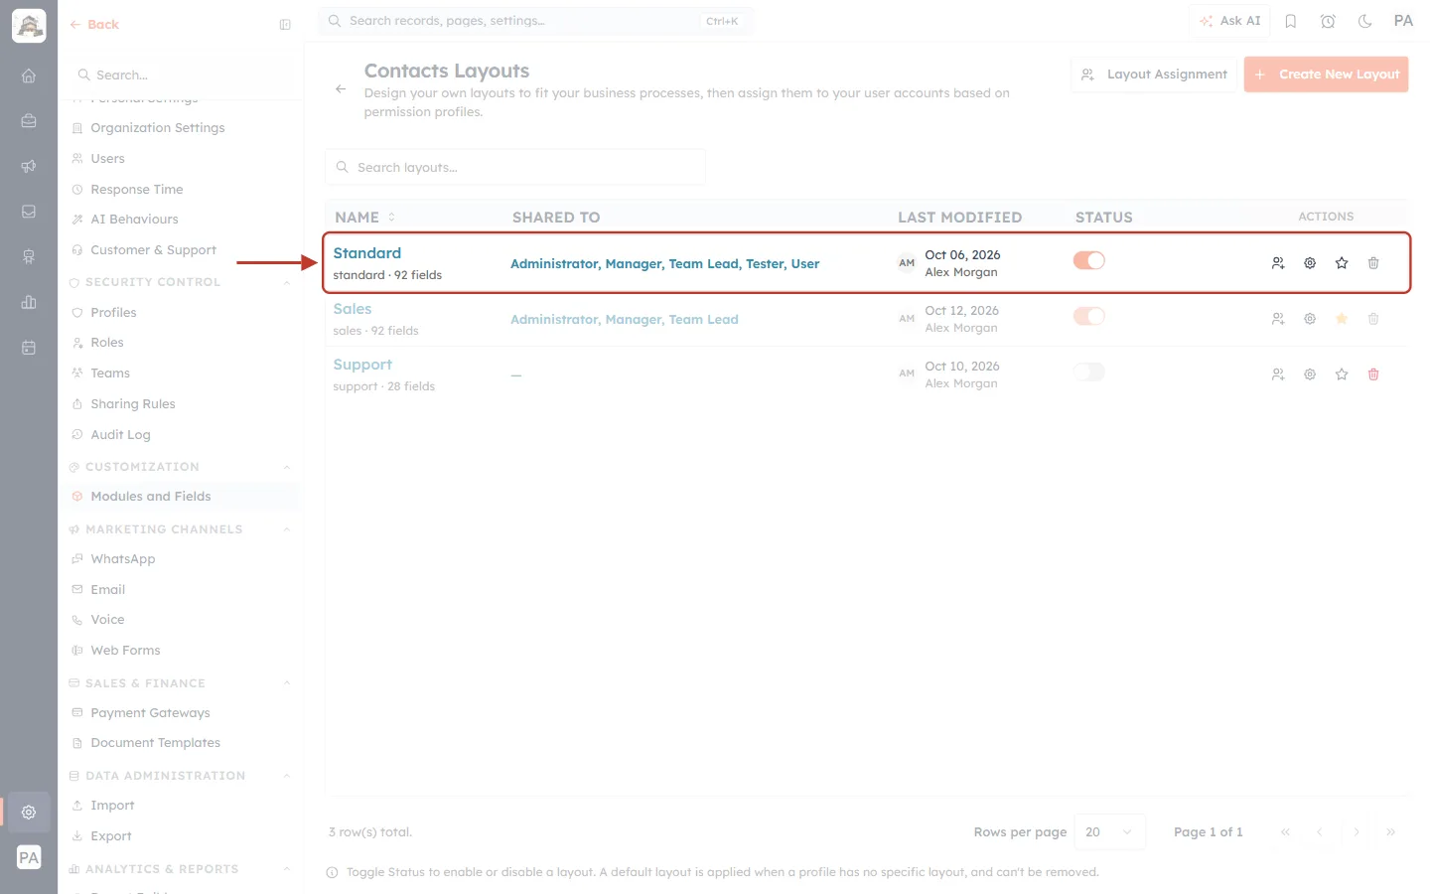Open the Support layout name link
This screenshot has width=1430, height=894.
tap(362, 365)
